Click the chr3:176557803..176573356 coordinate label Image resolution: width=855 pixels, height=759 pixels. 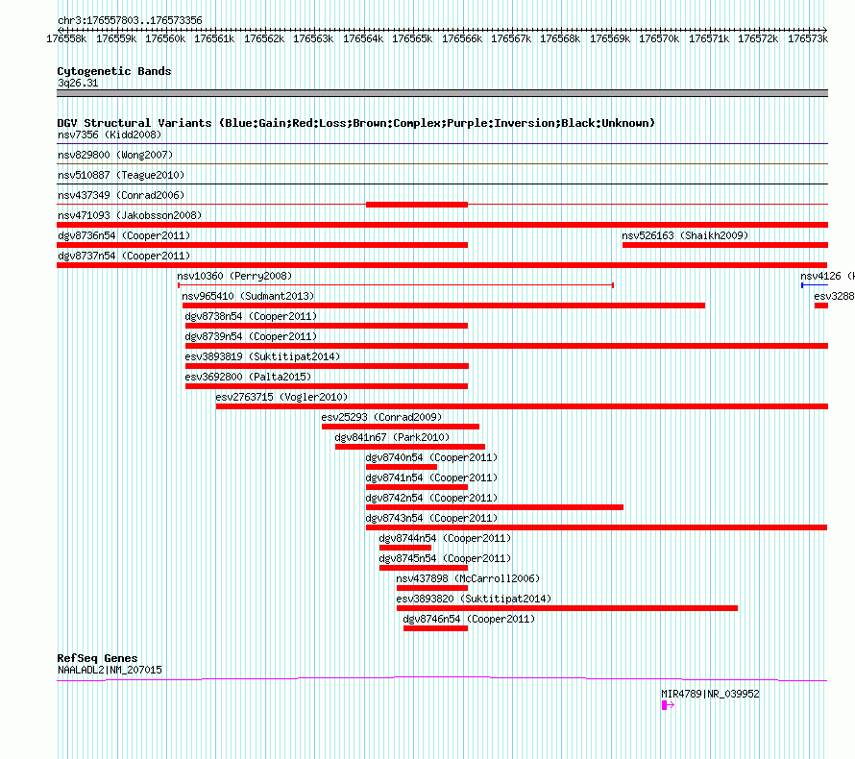coord(130,20)
